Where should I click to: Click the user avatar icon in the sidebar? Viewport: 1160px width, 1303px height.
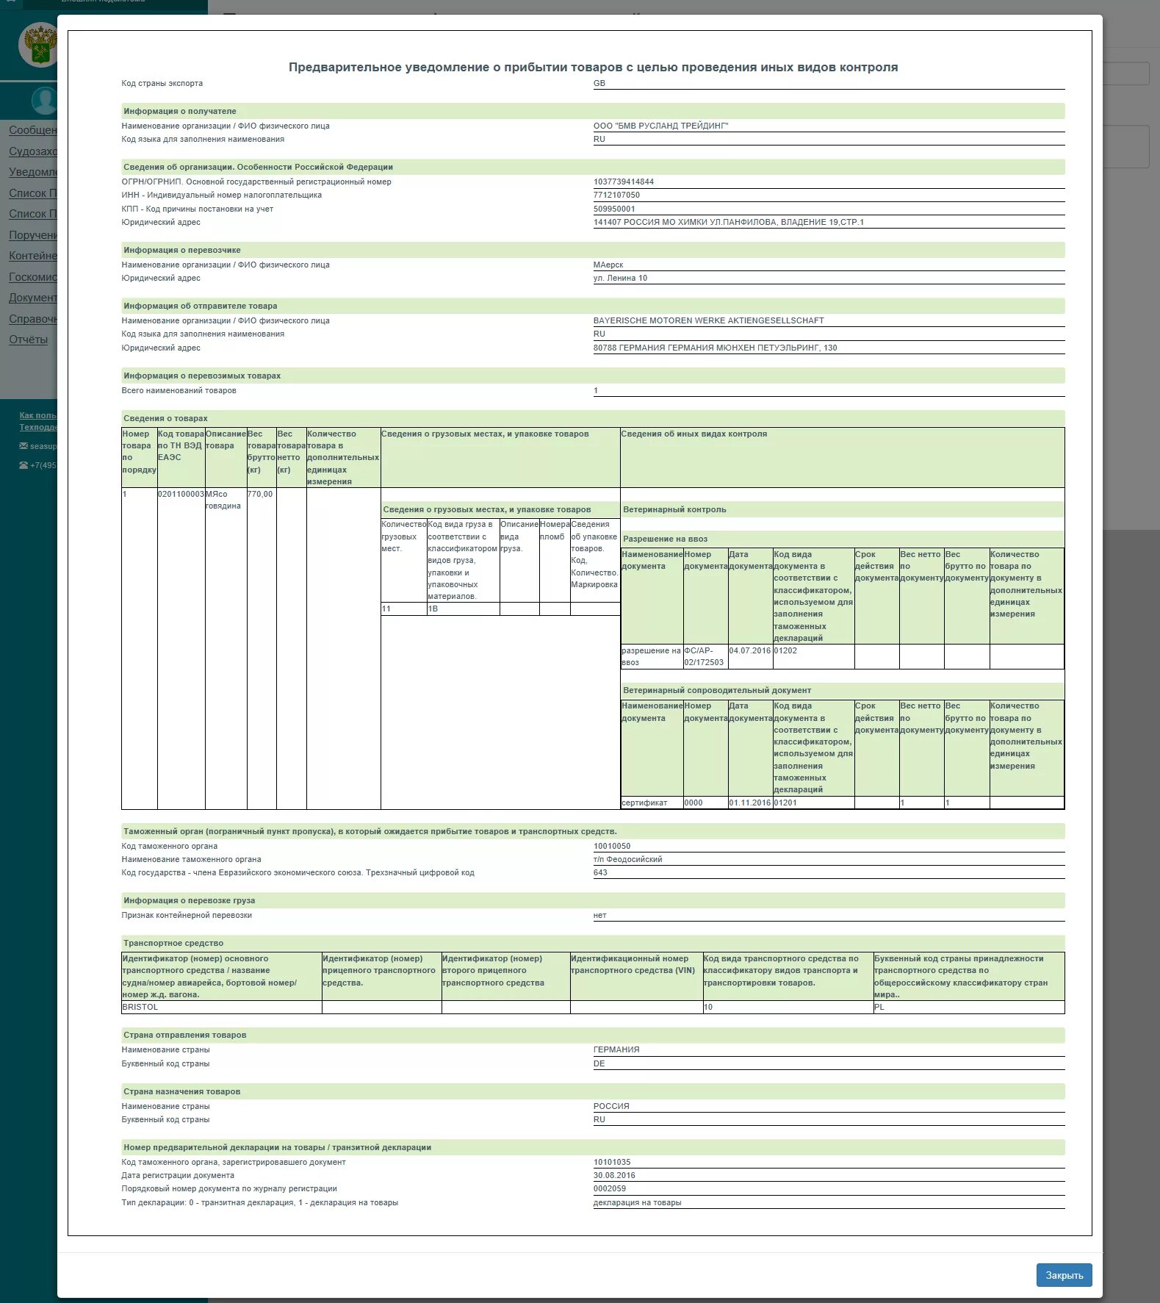coord(44,100)
